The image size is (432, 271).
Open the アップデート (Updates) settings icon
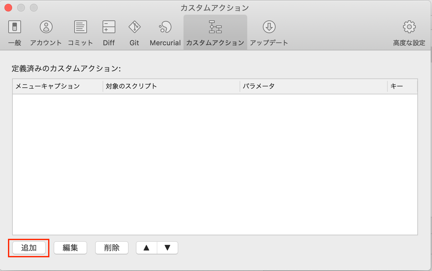tap(269, 32)
